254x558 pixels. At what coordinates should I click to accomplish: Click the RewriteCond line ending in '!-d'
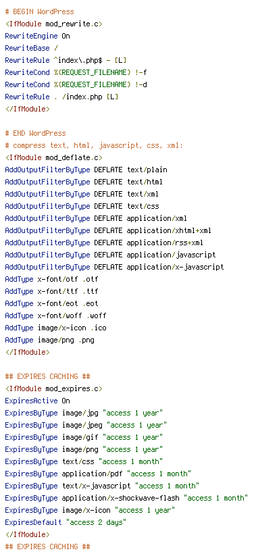pyautogui.click(x=76, y=84)
